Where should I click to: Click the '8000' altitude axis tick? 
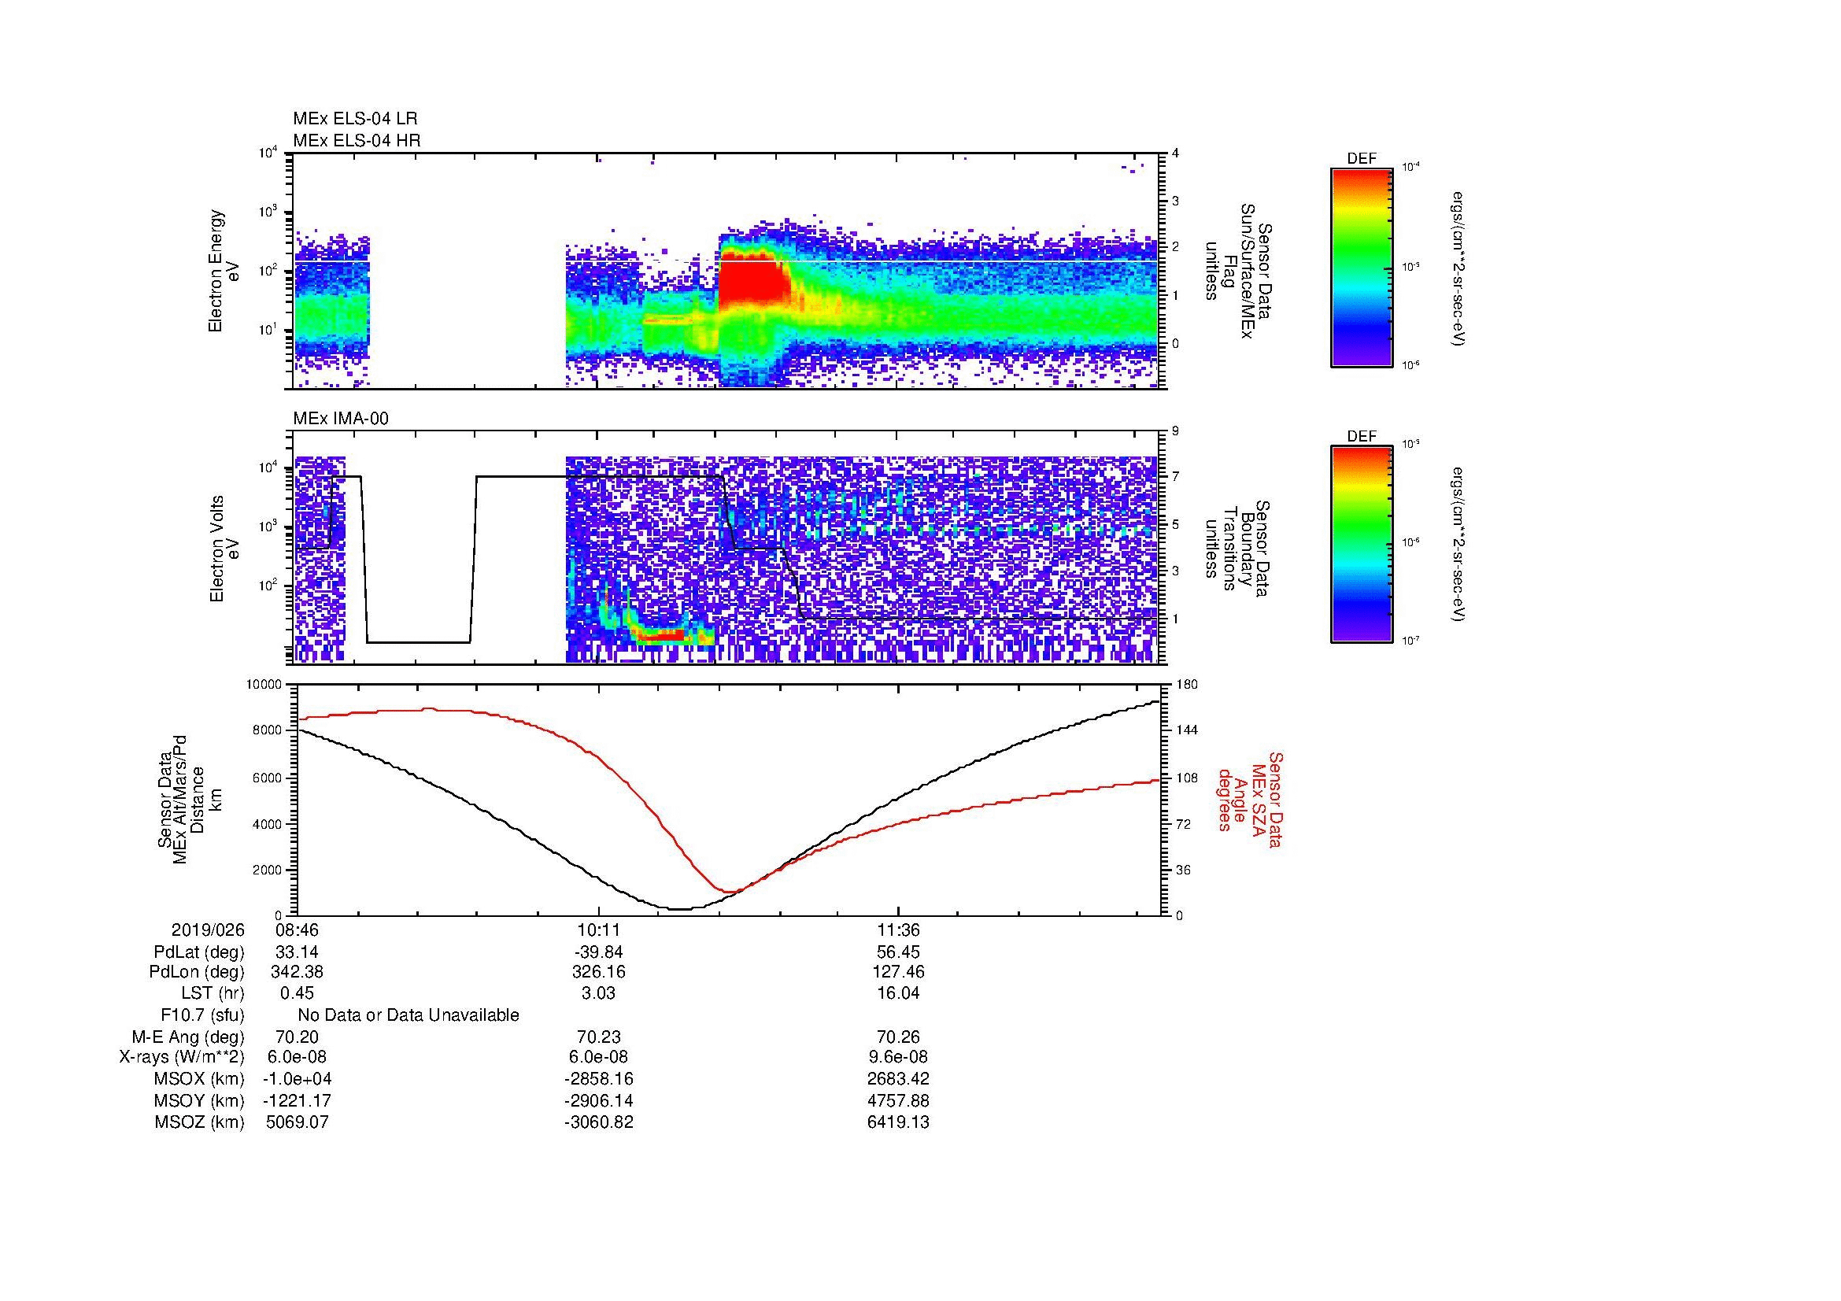click(268, 730)
